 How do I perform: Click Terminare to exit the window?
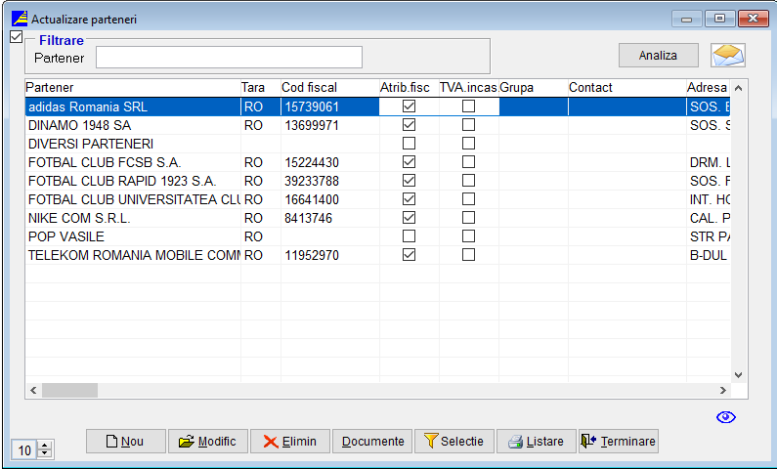coord(618,442)
